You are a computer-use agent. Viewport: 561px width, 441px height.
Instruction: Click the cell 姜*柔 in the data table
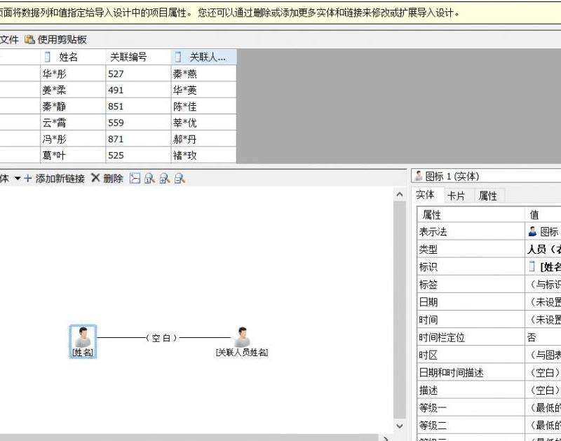[x=73, y=90]
